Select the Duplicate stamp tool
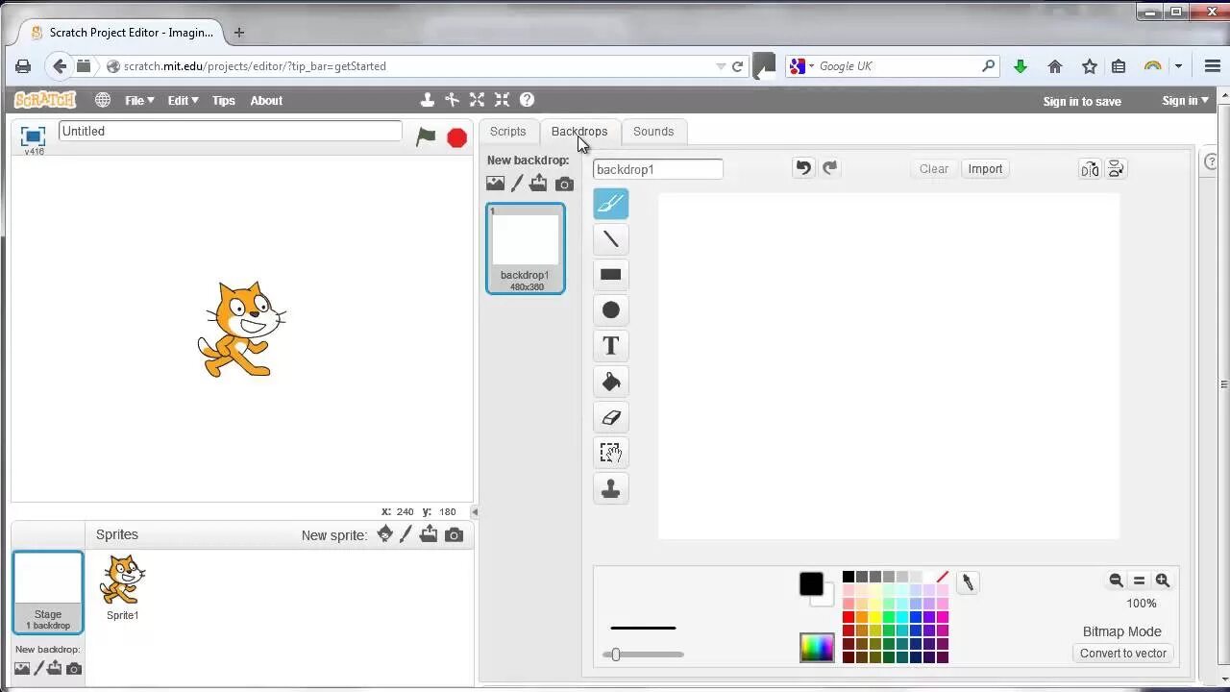 click(610, 487)
